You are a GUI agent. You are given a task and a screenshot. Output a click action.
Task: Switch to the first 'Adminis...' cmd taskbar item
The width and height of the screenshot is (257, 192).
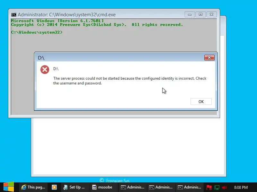[132, 187]
